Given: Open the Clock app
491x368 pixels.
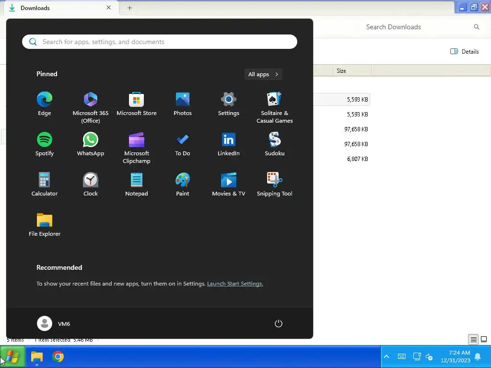Looking at the screenshot, I should [x=91, y=184].
